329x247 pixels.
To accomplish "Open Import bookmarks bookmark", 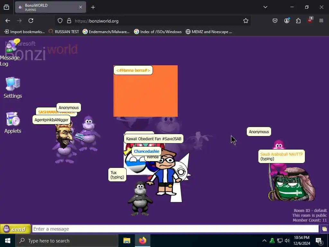I will (24, 32).
